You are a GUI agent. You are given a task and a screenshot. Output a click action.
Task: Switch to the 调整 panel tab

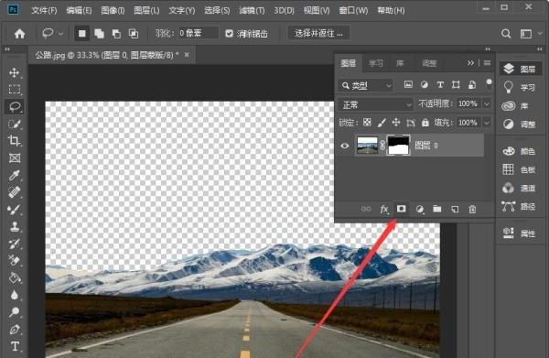pyautogui.click(x=429, y=63)
